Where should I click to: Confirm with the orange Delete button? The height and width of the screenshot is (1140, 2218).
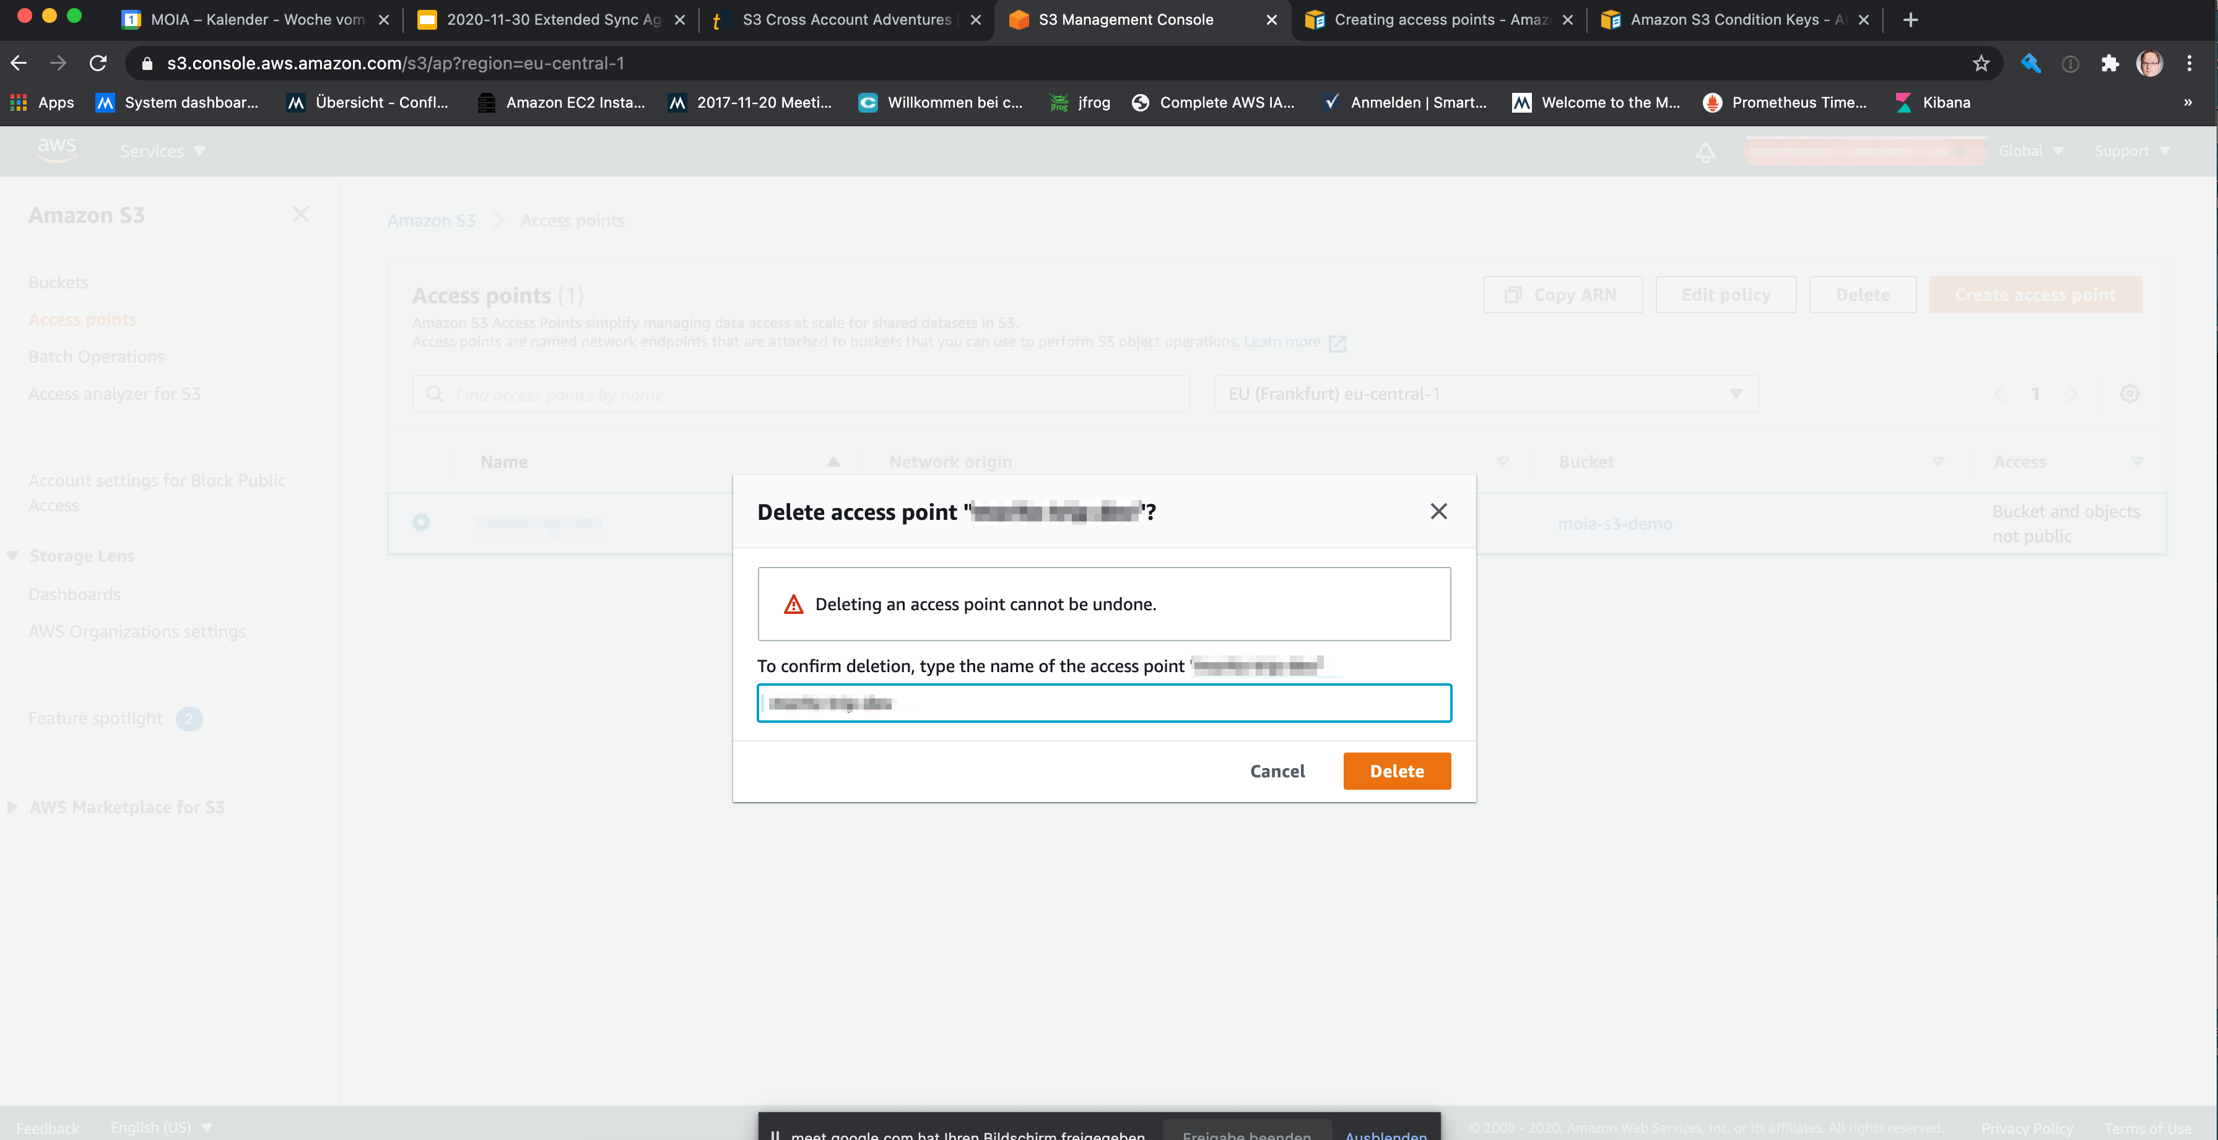[x=1396, y=771]
